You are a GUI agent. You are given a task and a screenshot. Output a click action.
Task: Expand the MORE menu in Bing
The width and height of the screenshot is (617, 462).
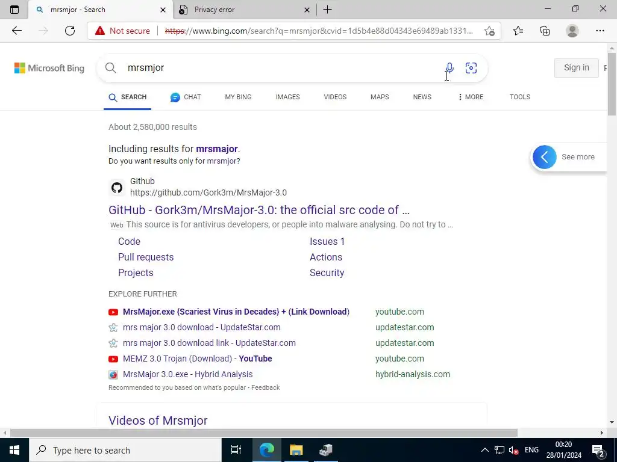tap(470, 97)
